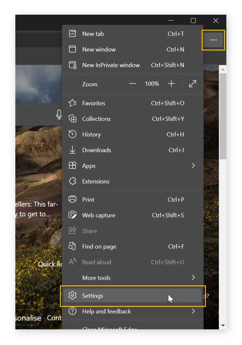Increase zoom with the plus control

pyautogui.click(x=171, y=84)
